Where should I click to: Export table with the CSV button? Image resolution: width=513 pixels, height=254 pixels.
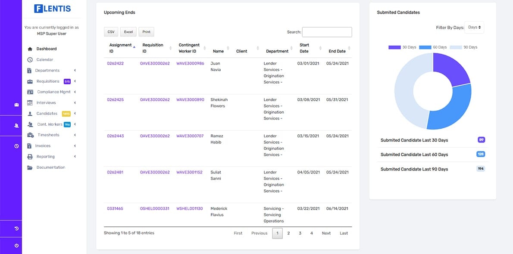[111, 32]
